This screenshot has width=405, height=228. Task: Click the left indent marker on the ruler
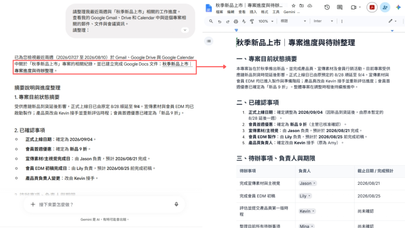(237, 30)
